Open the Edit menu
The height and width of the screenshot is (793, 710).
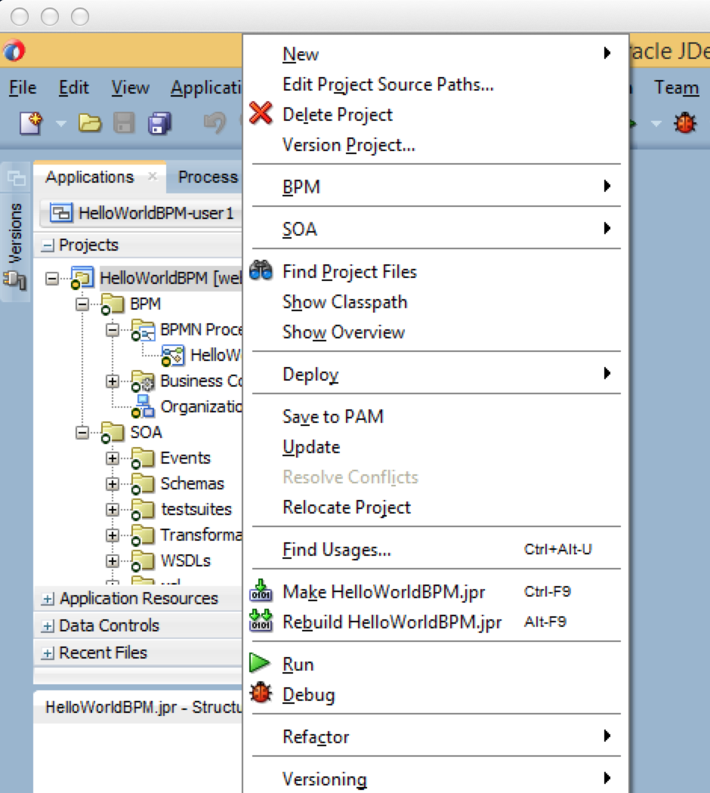(74, 88)
